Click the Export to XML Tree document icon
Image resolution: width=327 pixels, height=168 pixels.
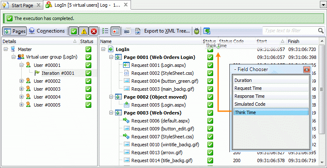tap(138, 31)
